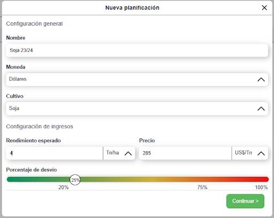Click the 100% mark below the slider
This screenshot has width=274, height=218.
261,188
